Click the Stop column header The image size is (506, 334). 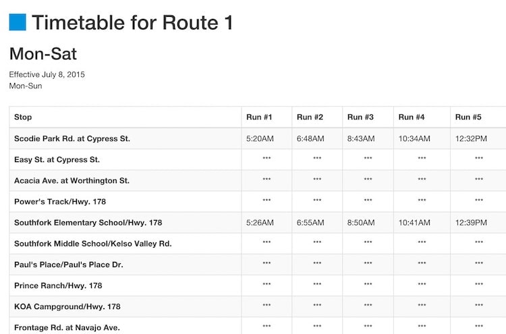pos(23,117)
